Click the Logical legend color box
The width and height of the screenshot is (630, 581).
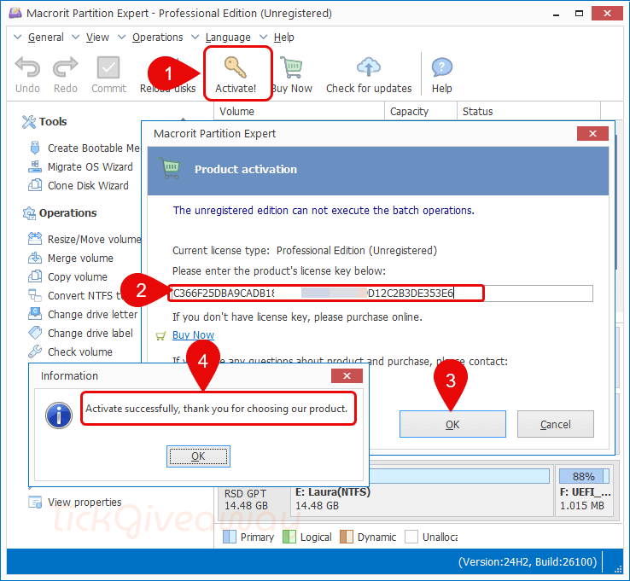[x=289, y=537]
